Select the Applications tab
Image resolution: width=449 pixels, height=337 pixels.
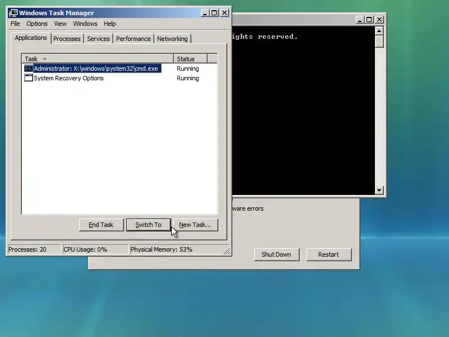click(x=31, y=38)
